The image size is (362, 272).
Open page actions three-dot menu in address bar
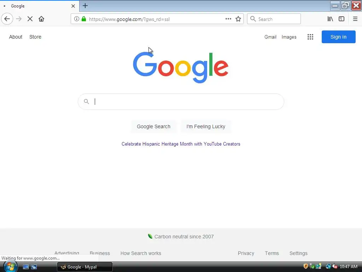(228, 19)
